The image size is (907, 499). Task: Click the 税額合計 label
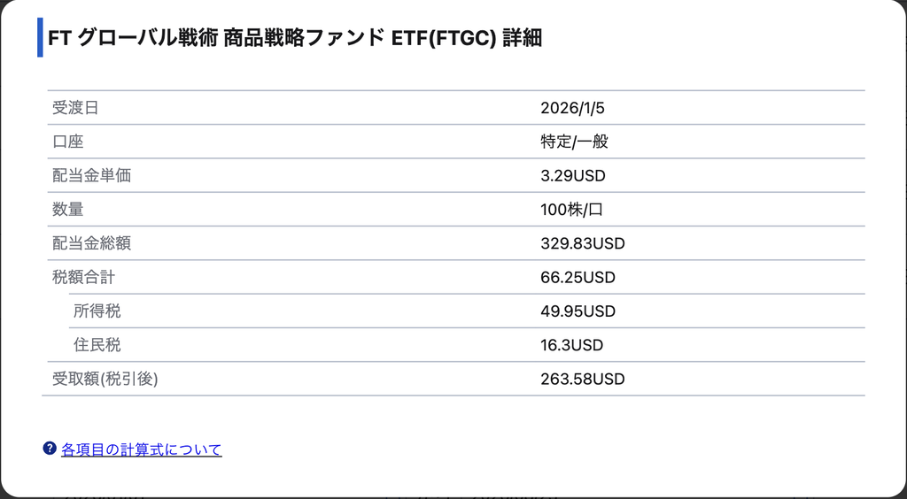click(x=83, y=277)
